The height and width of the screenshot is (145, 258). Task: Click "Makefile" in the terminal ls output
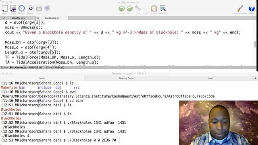(9, 87)
